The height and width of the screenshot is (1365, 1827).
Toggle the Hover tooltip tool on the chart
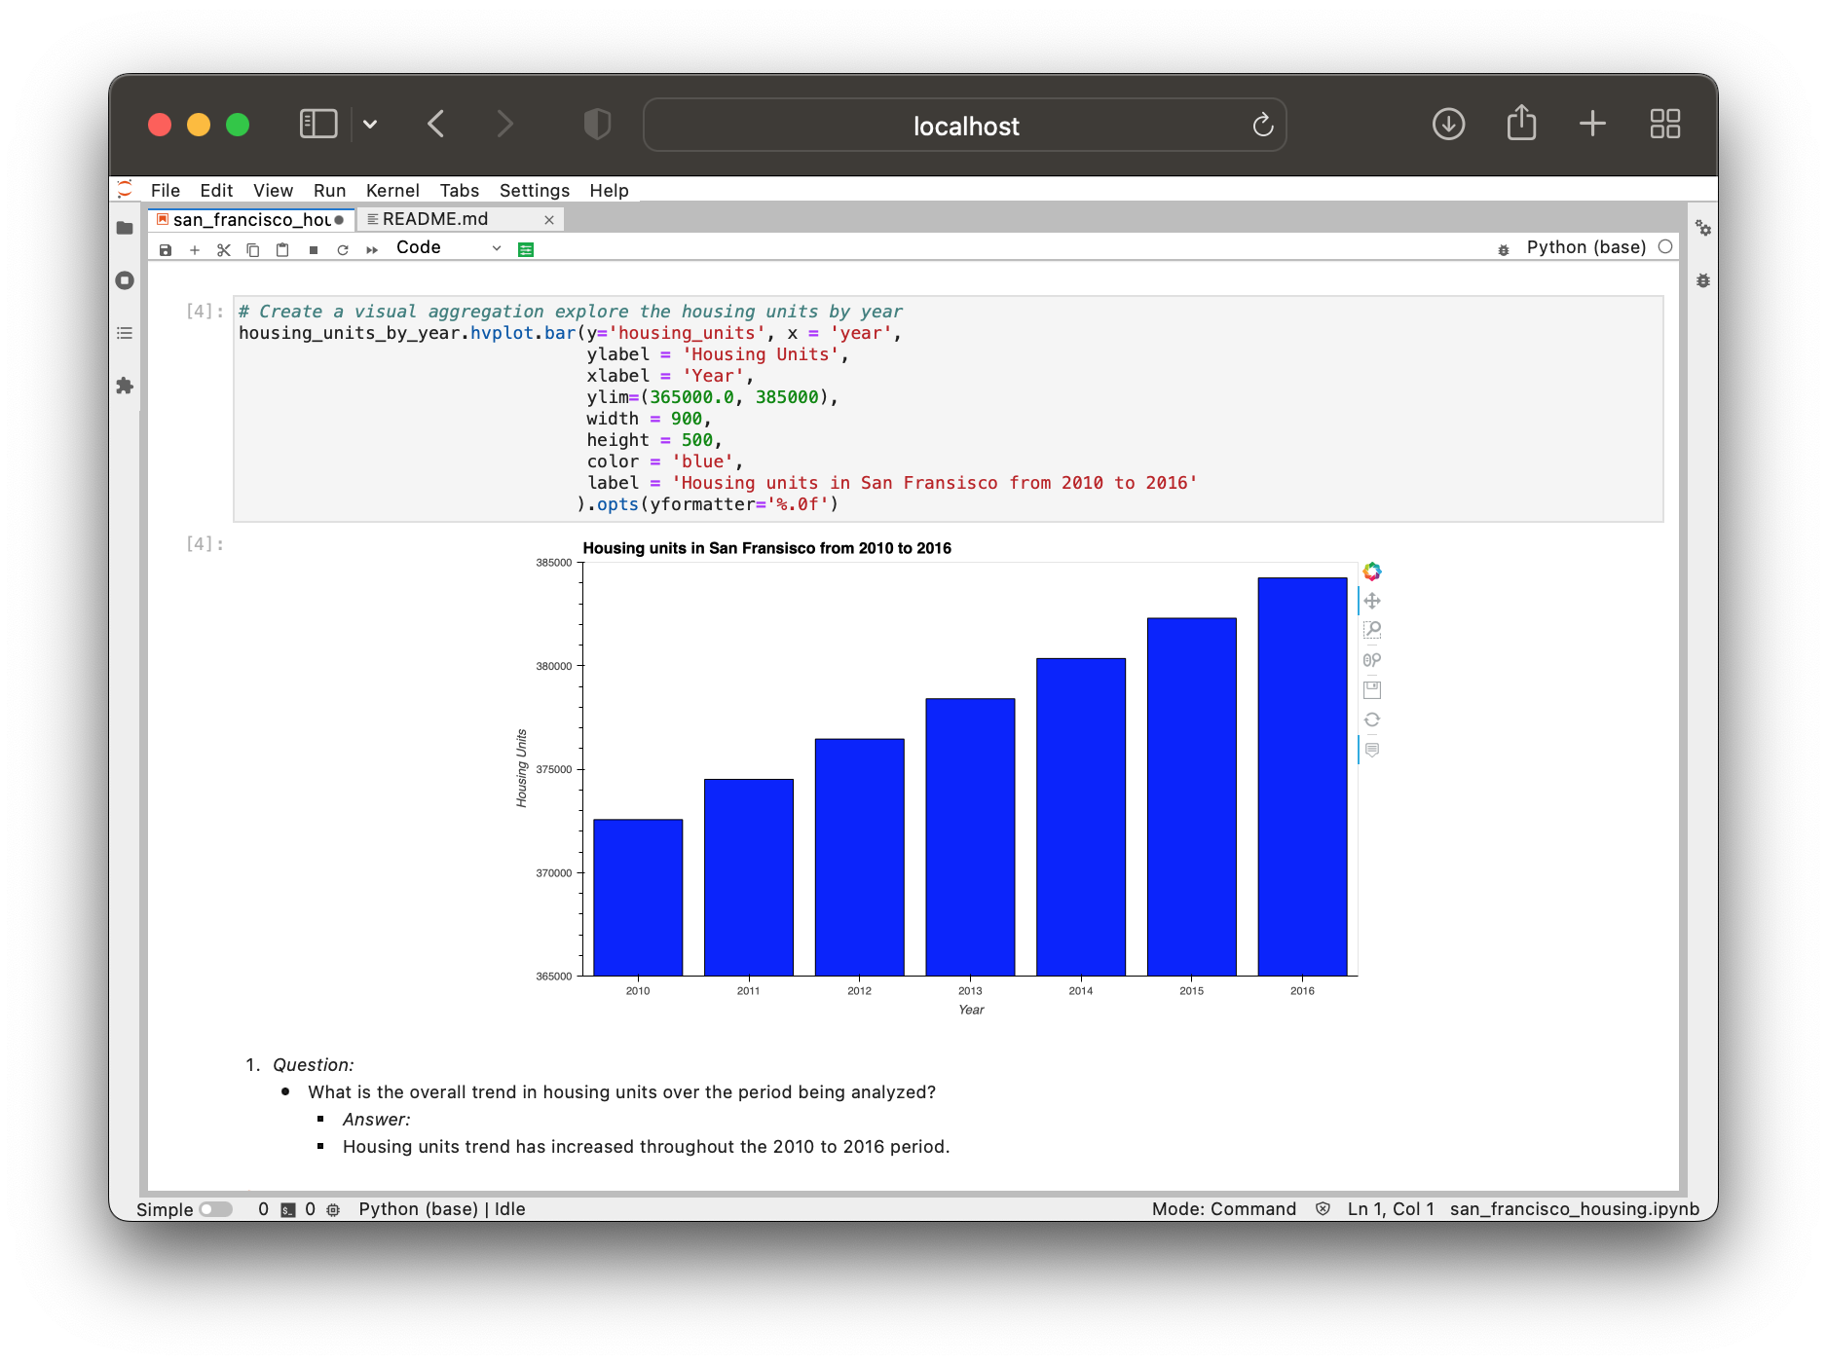(x=1372, y=750)
